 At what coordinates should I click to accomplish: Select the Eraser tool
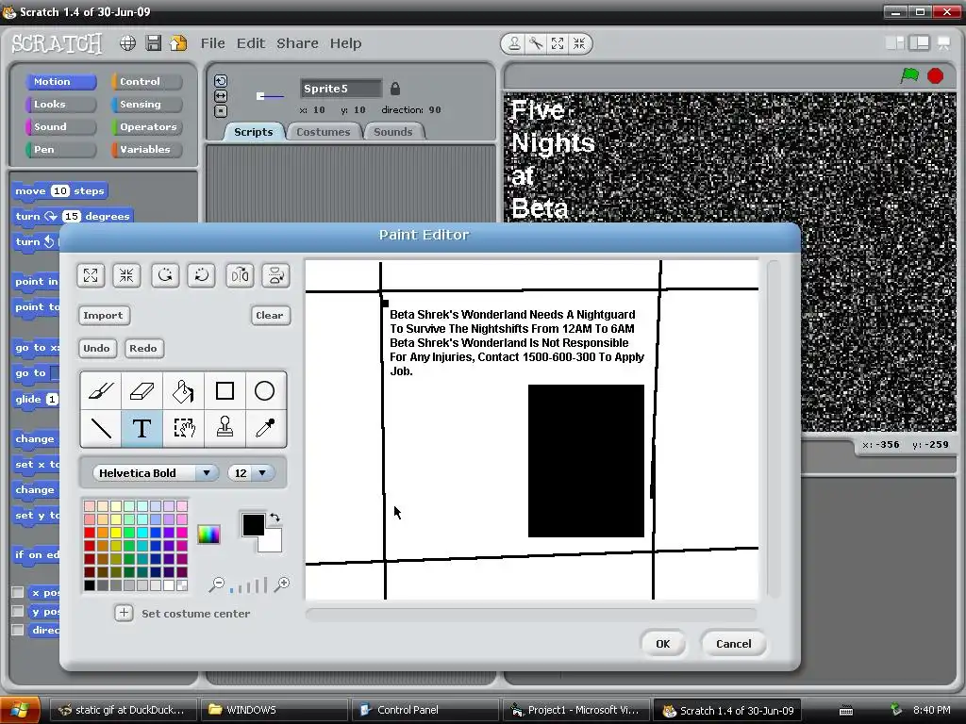pyautogui.click(x=142, y=391)
